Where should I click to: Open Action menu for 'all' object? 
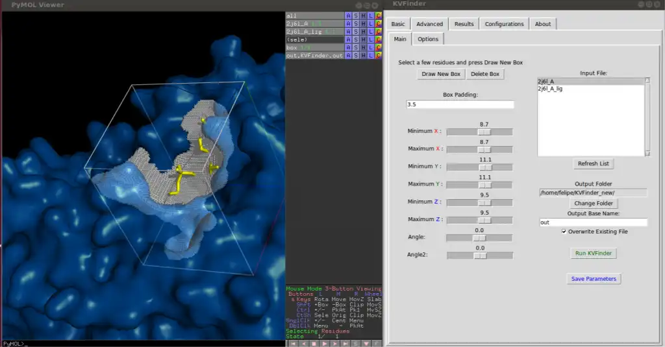tap(349, 16)
